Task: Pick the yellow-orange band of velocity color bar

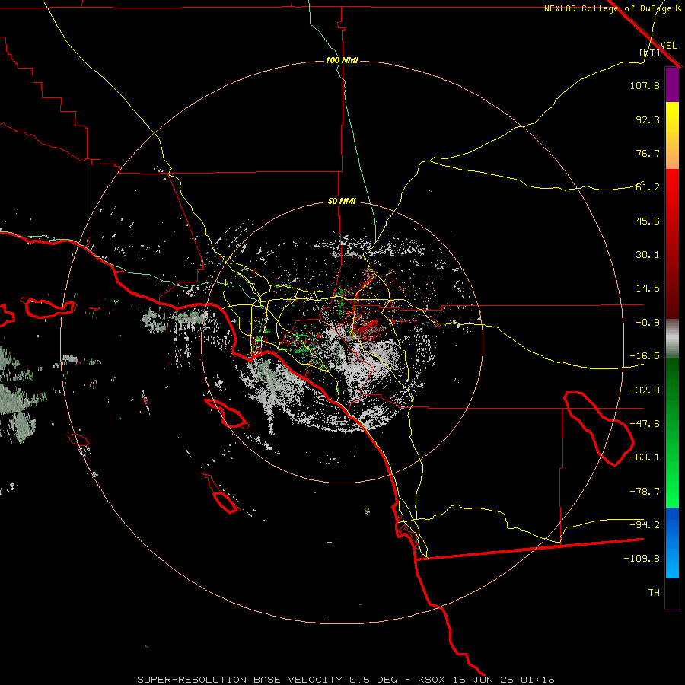Action: click(x=672, y=135)
